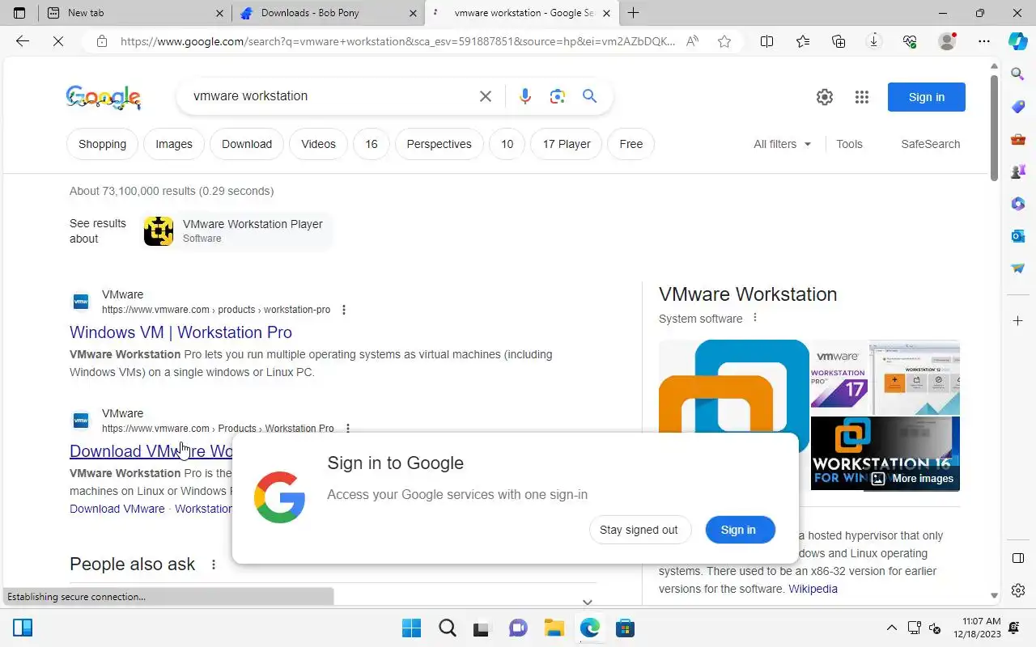This screenshot has height=647, width=1036.
Task: Open the tab actions menu icon
Action: pos(19,13)
